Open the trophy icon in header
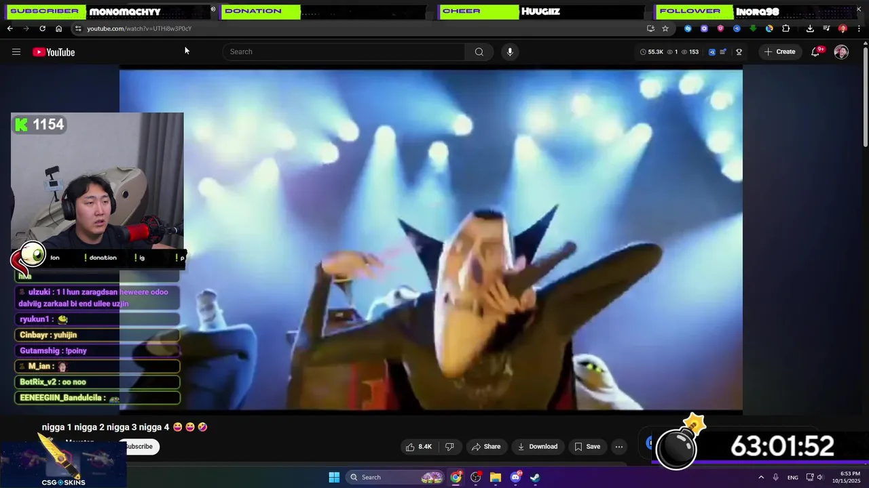 [x=739, y=52]
